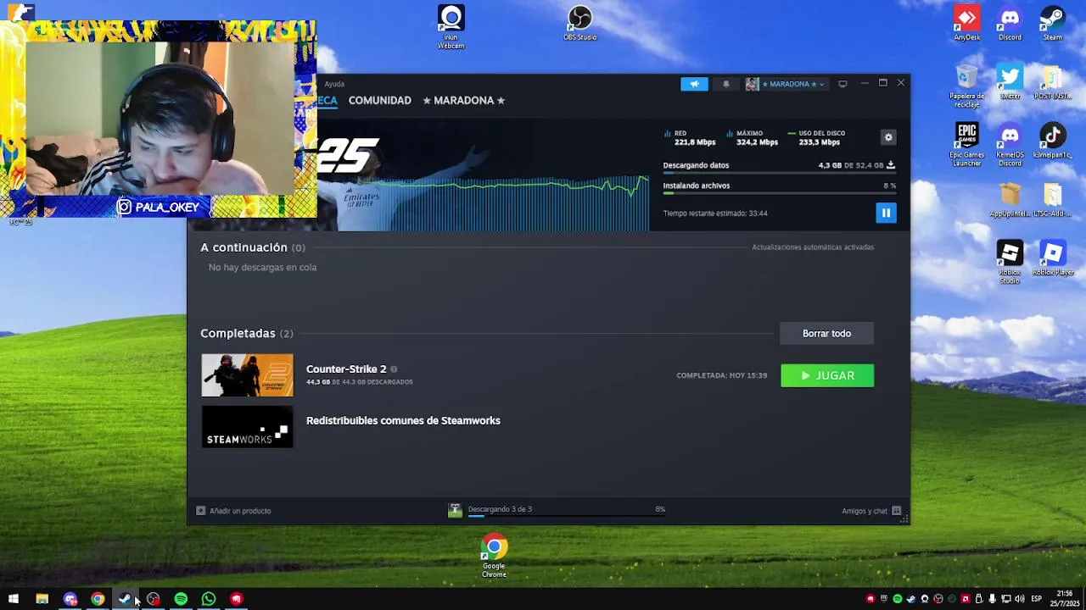This screenshot has width=1086, height=610.
Task: Click the microphone icon in system tray
Action: coord(992,599)
